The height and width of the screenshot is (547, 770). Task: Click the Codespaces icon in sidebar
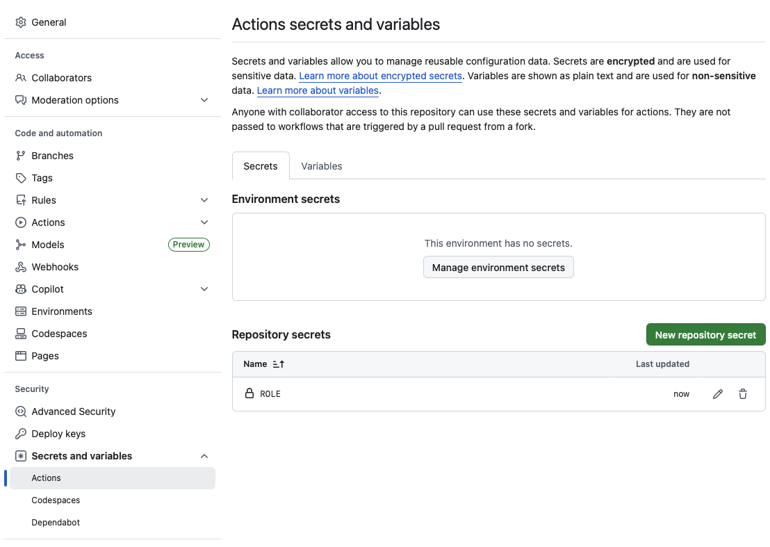(x=21, y=334)
